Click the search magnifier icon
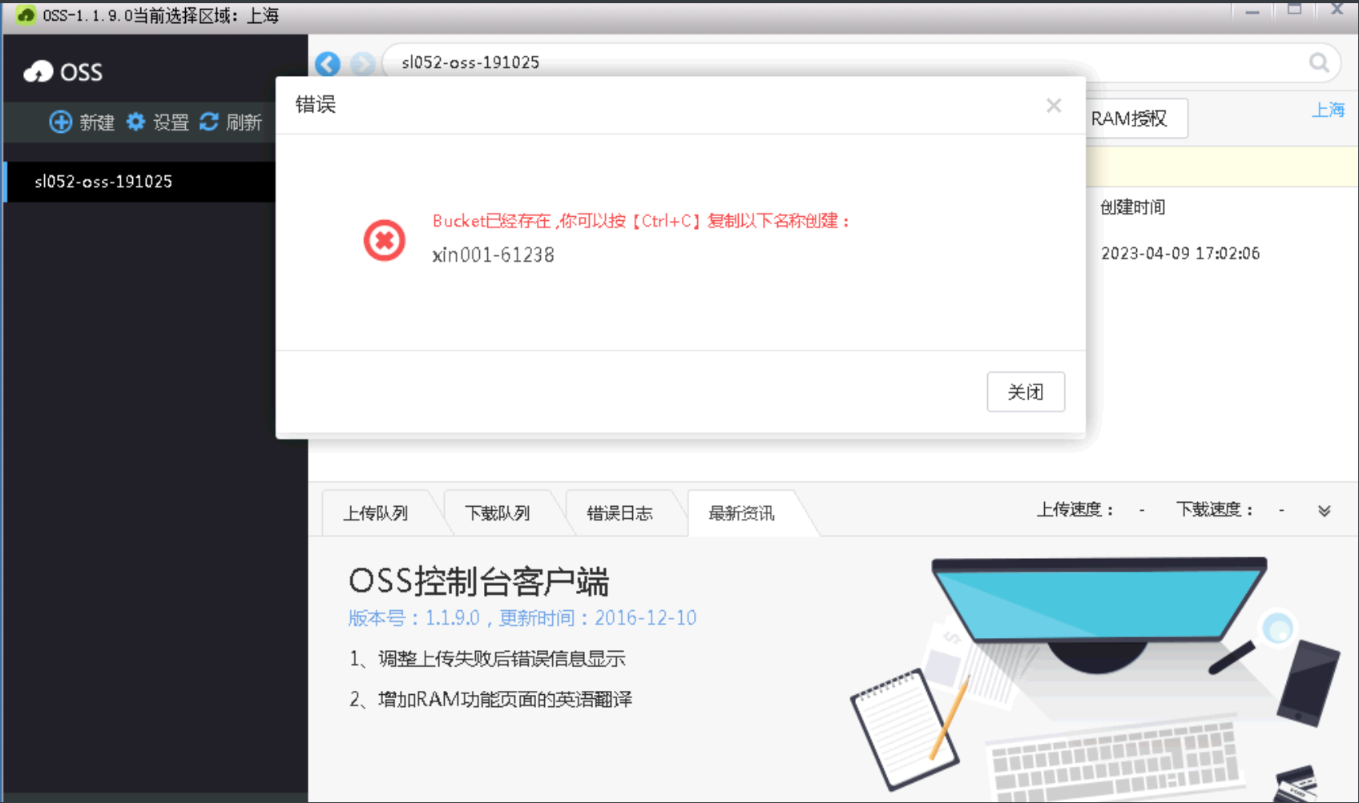This screenshot has width=1359, height=803. (x=1319, y=62)
